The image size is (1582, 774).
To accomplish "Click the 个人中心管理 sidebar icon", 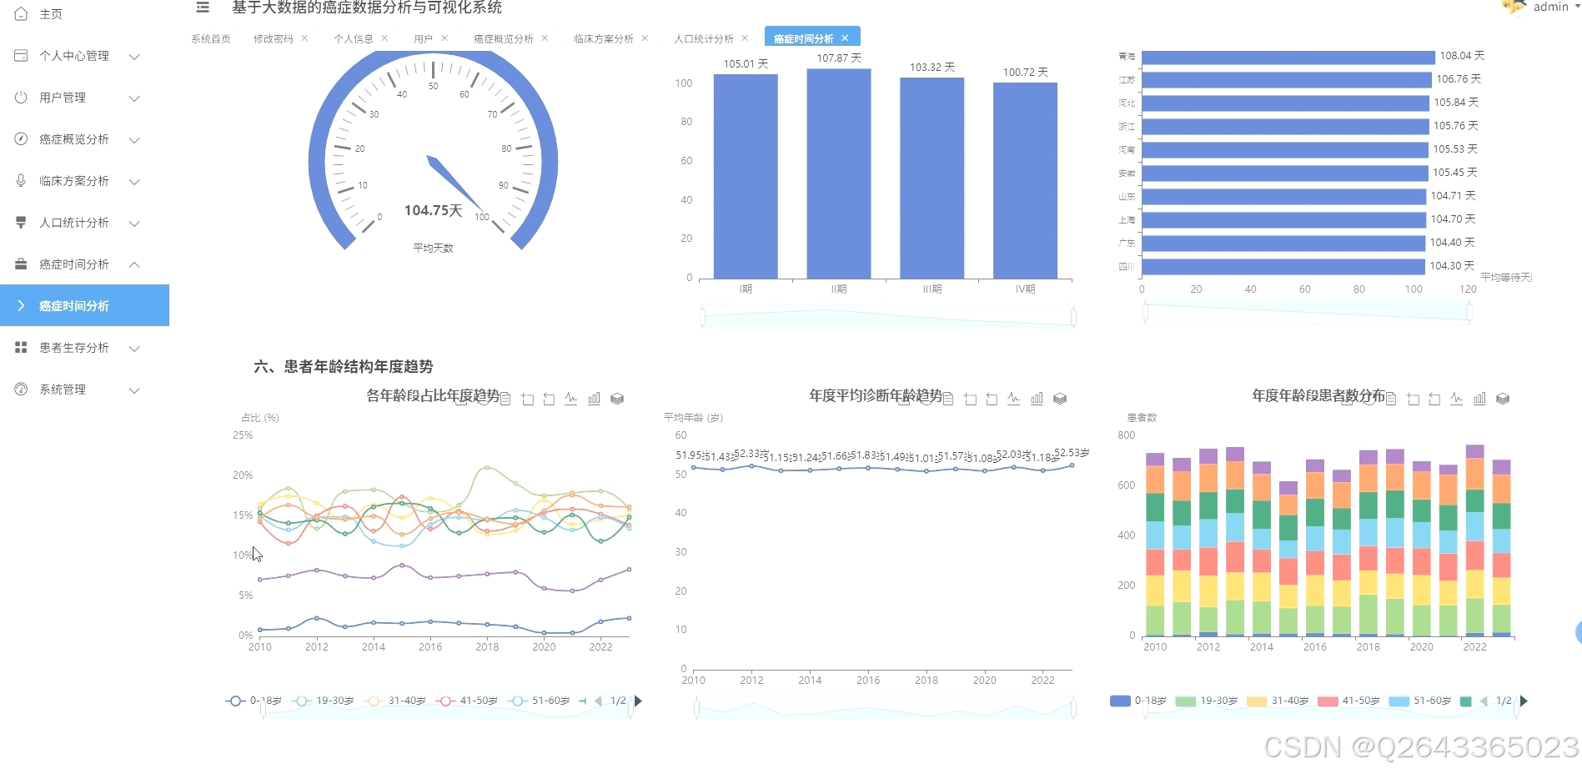I will click(x=21, y=56).
